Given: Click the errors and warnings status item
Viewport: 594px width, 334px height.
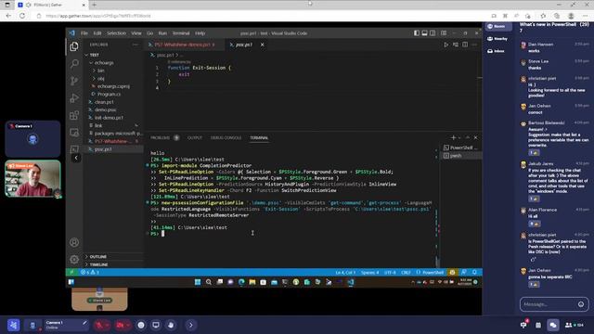Looking at the screenshot, I should pos(90,272).
